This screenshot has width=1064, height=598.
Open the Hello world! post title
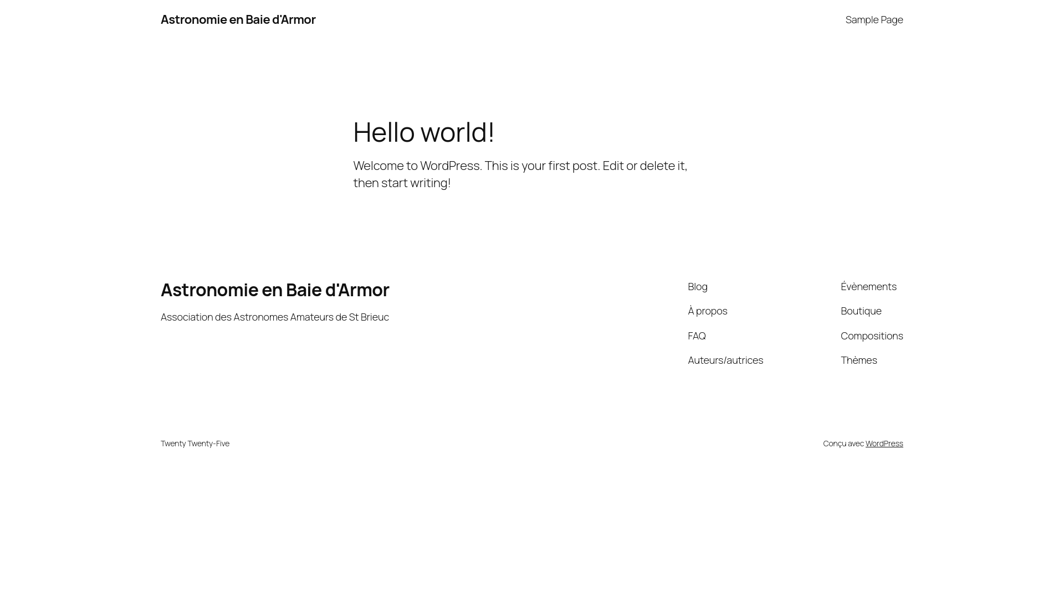[x=423, y=132]
